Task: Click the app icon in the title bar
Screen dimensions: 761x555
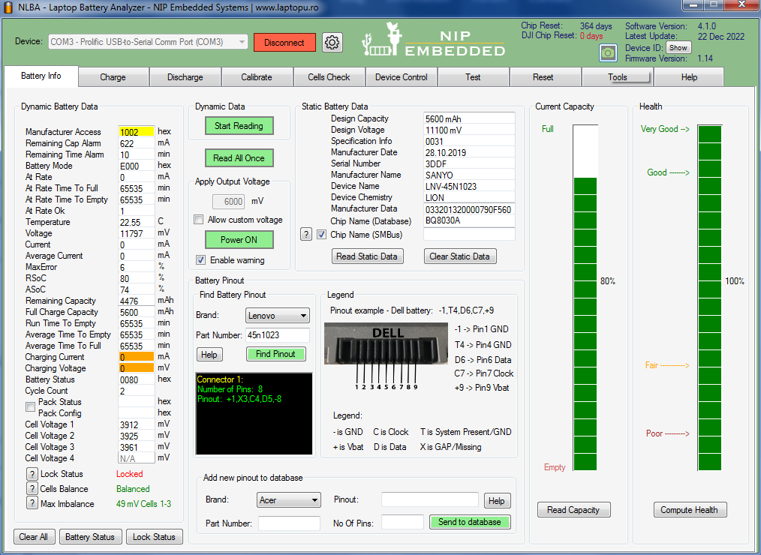Action: pos(8,7)
